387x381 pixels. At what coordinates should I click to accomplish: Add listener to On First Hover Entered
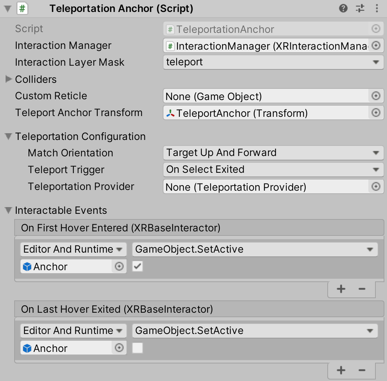341,289
